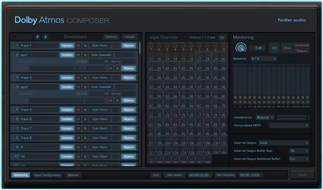The height and width of the screenshot is (190, 323).
Task: Select input channel 110 cell
Action: click(223, 140)
